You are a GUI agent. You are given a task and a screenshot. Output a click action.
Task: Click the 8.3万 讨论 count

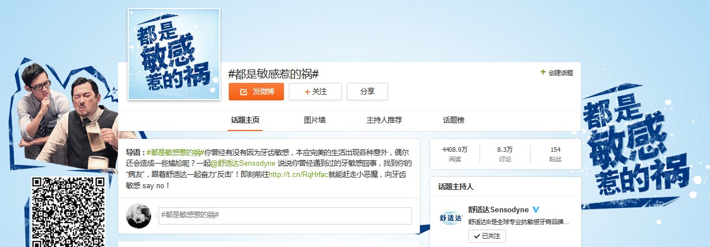[x=505, y=154]
